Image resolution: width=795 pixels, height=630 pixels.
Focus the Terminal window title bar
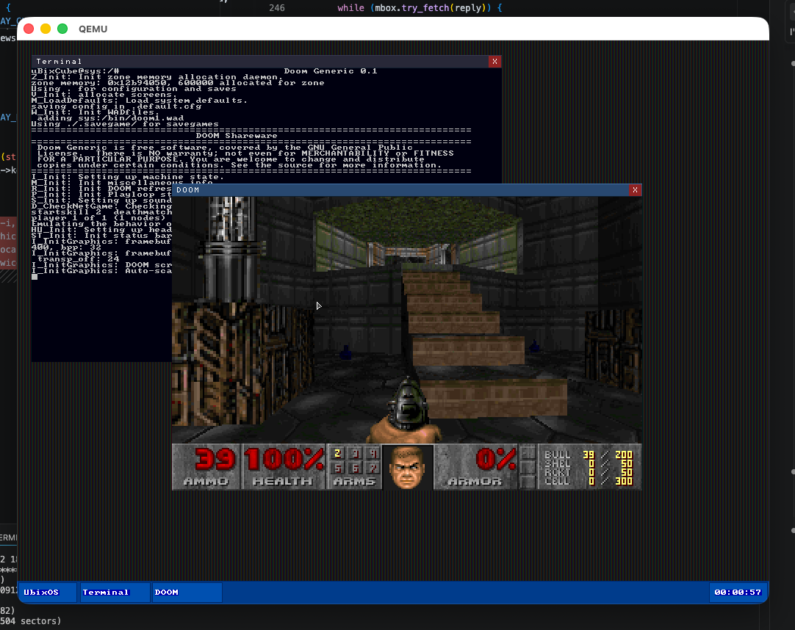click(260, 62)
